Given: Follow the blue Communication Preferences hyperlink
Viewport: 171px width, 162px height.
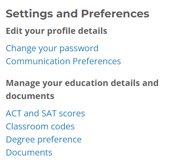Looking at the screenshot, I should click(x=64, y=61).
